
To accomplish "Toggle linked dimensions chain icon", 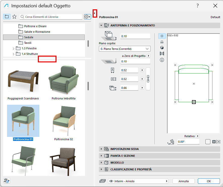I will click(x=148, y=79).
